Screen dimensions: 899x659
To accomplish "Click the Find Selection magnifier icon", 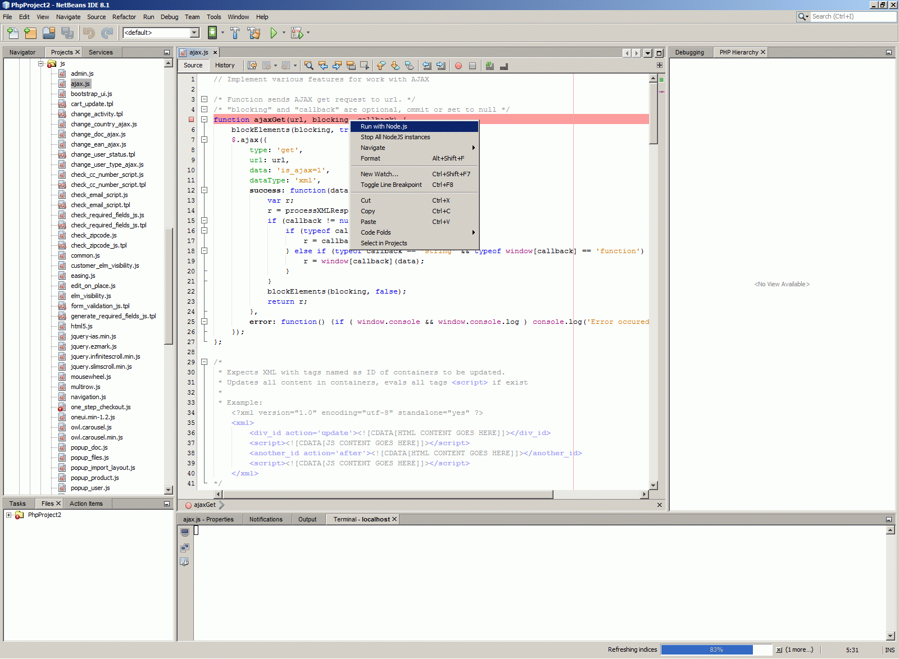I will (308, 66).
